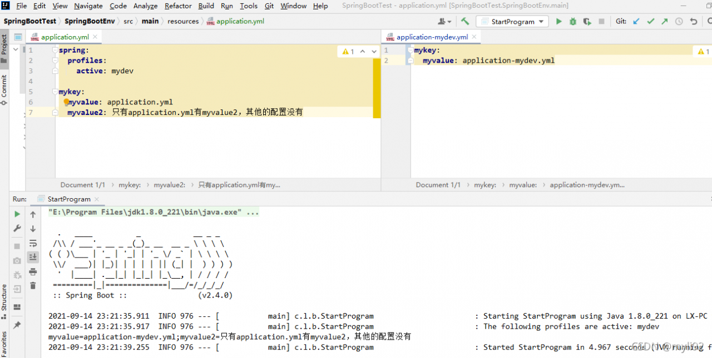Jump to previous highlighted warning arrow
The height and width of the screenshot is (358, 712).
(363, 51)
